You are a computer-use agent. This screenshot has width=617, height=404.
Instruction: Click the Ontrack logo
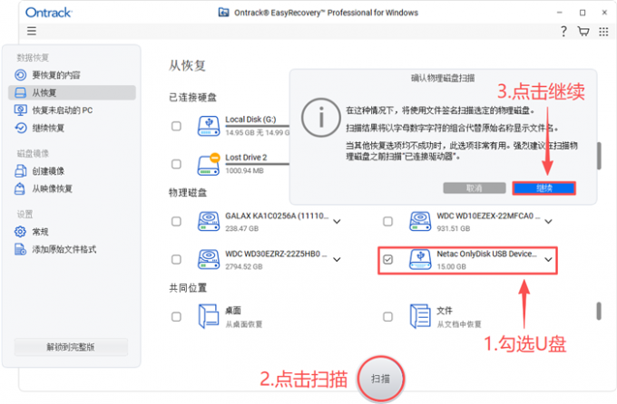(x=48, y=13)
